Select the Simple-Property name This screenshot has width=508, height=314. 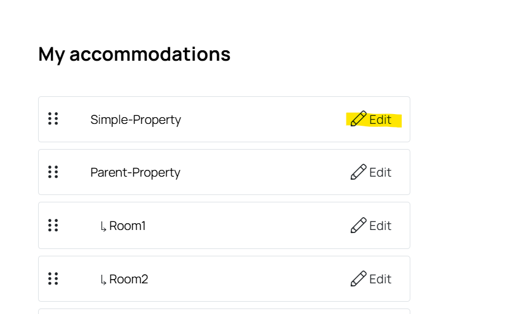point(136,120)
